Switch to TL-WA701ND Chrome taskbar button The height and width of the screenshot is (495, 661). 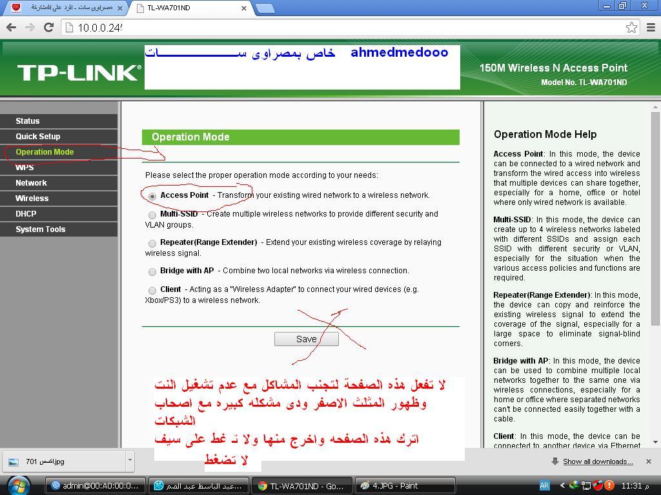(x=302, y=486)
